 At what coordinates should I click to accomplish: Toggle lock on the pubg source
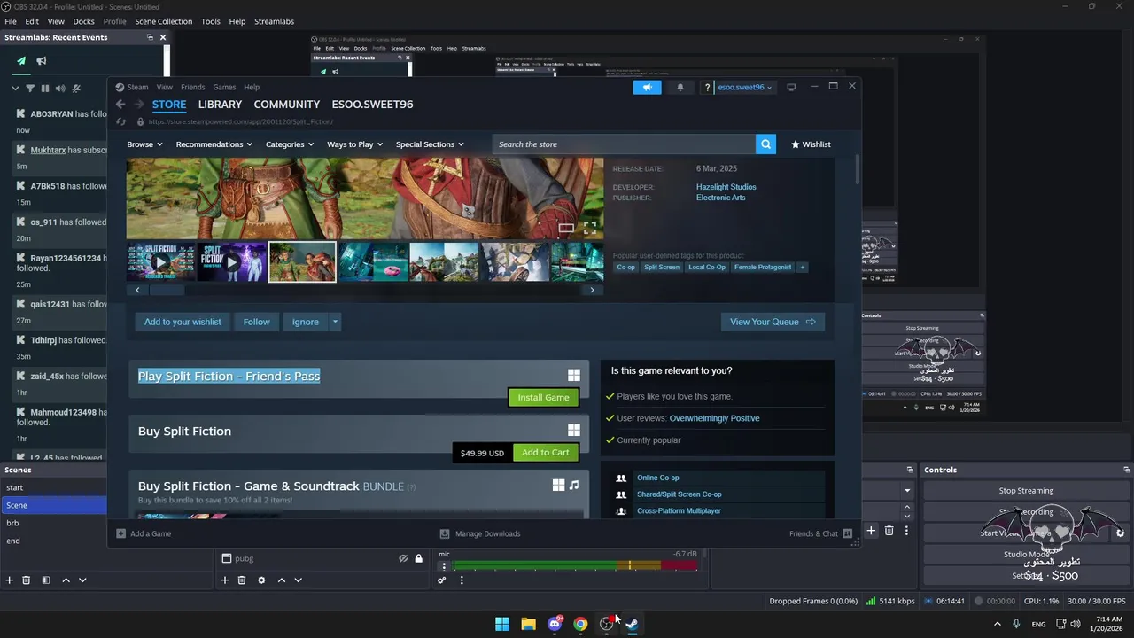[x=419, y=558]
